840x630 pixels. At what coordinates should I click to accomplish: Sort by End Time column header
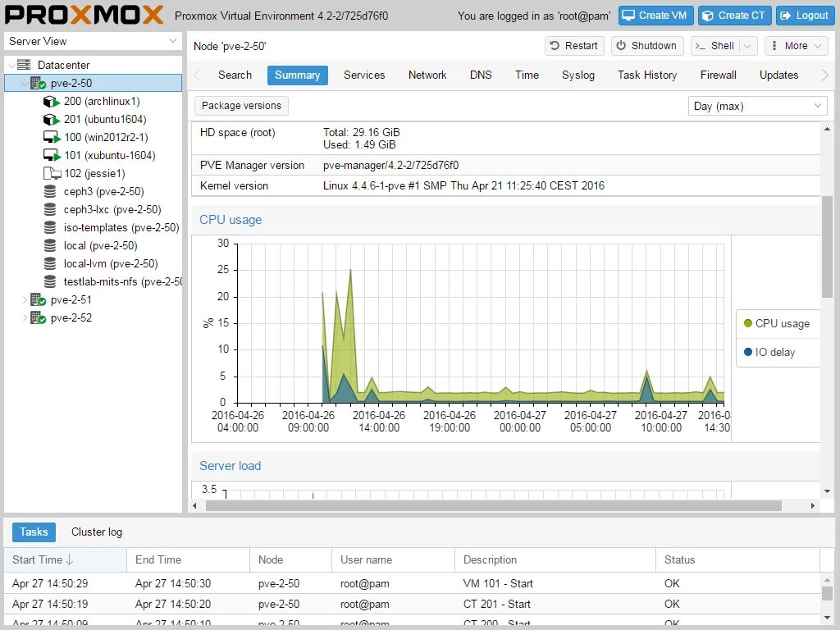click(188, 559)
